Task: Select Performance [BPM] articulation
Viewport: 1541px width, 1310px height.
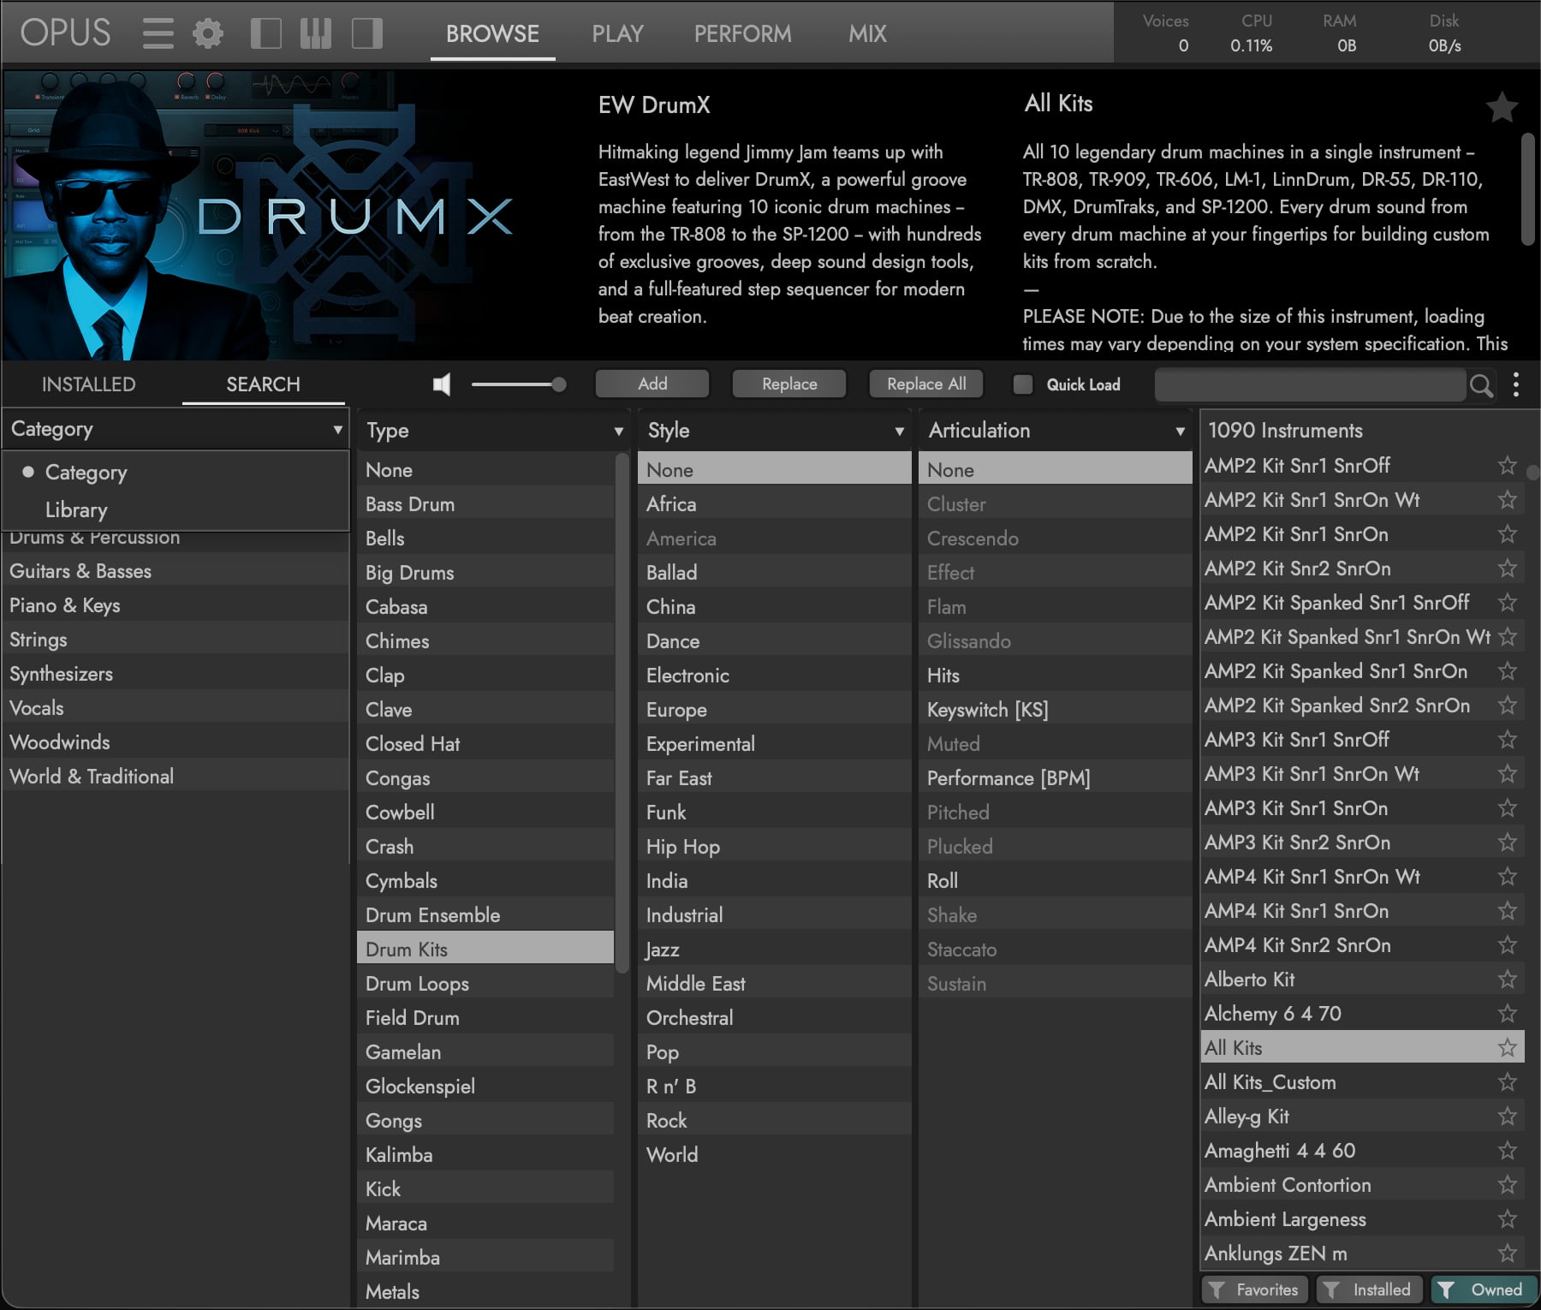Action: coord(1056,778)
